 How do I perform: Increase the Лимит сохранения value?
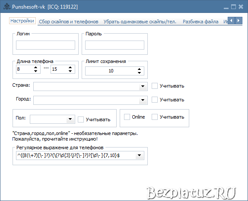tap(139, 69)
